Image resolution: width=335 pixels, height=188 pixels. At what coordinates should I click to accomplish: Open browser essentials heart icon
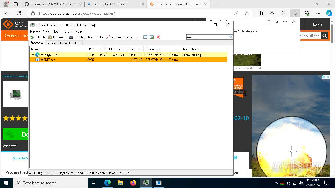pyautogui.click(x=307, y=13)
